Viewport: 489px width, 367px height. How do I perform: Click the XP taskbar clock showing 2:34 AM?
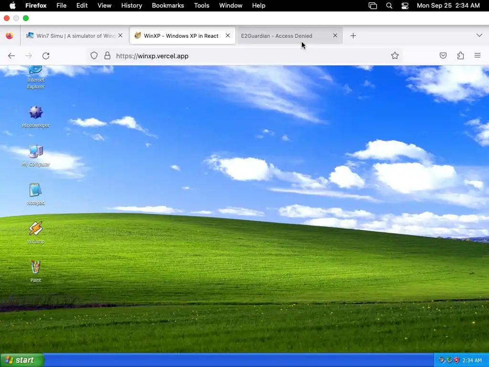472,360
